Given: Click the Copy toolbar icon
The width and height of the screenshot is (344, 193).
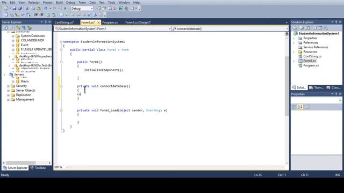Looking at the screenshot, I should click(x=33, y=9).
